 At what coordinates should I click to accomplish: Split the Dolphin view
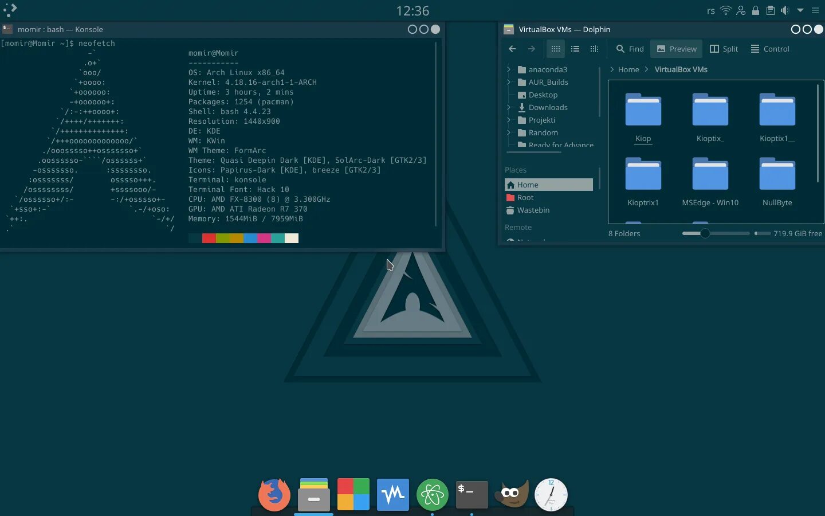click(x=724, y=49)
